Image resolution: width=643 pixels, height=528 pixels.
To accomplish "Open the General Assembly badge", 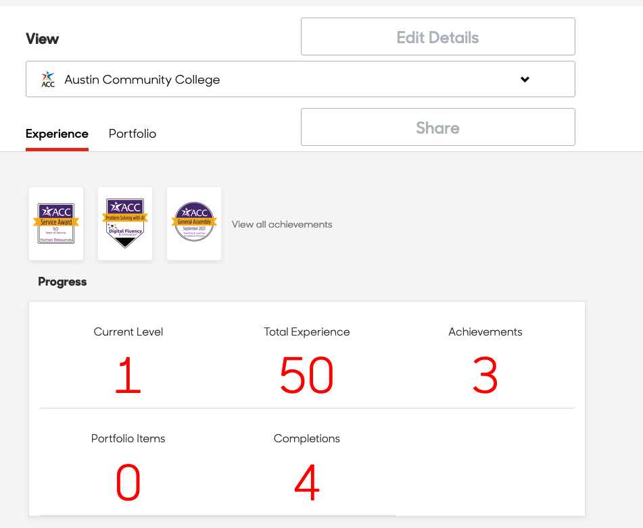I will click(x=194, y=223).
